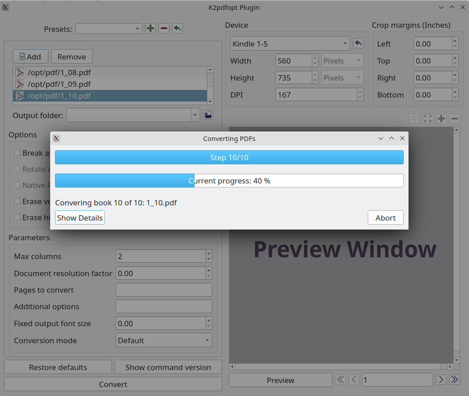Click the browse output folder icon
The image size is (469, 396).
tap(208, 115)
